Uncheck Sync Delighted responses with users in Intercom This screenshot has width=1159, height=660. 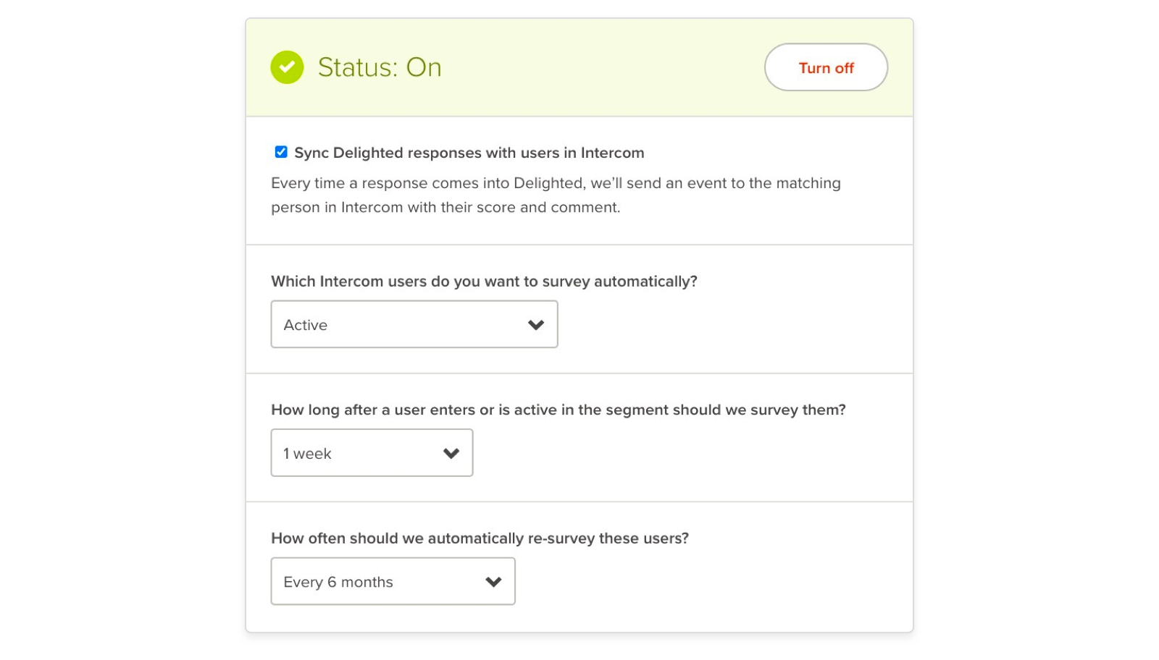click(280, 152)
